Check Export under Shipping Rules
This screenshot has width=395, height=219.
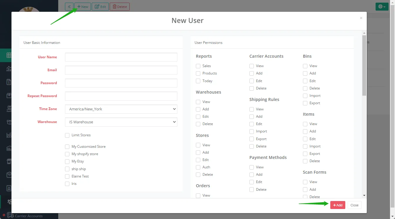click(252, 139)
